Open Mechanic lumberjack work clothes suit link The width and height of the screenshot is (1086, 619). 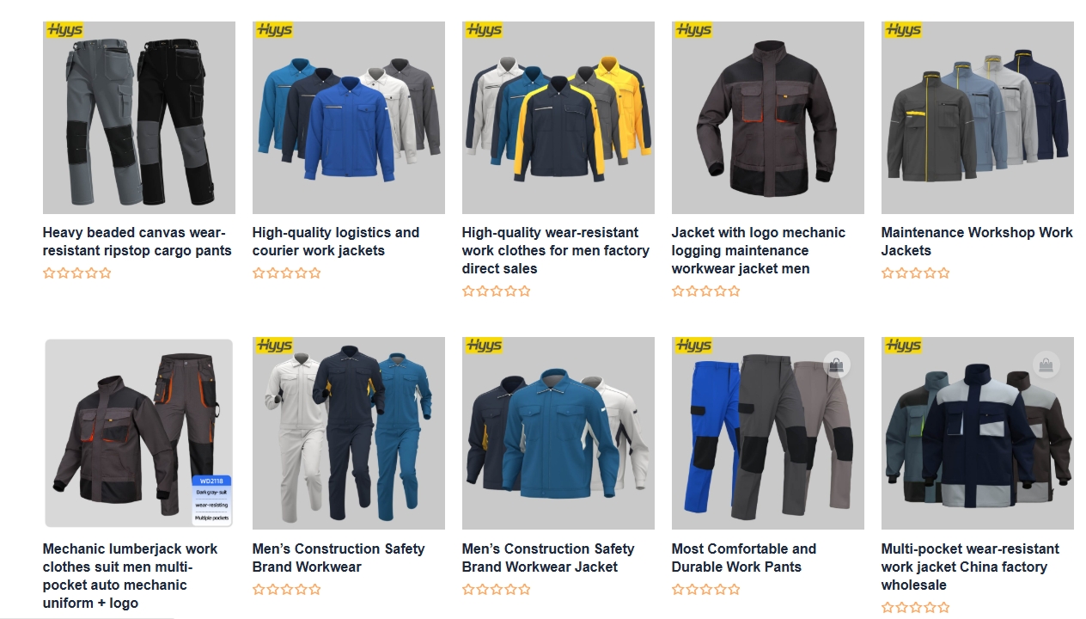tap(131, 576)
